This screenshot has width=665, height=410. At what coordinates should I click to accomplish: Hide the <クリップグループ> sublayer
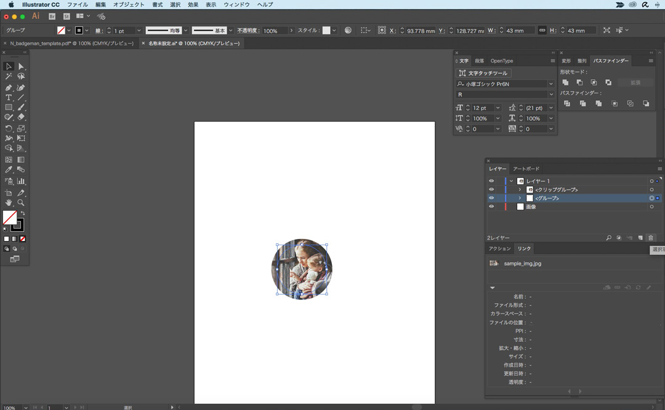coord(491,190)
